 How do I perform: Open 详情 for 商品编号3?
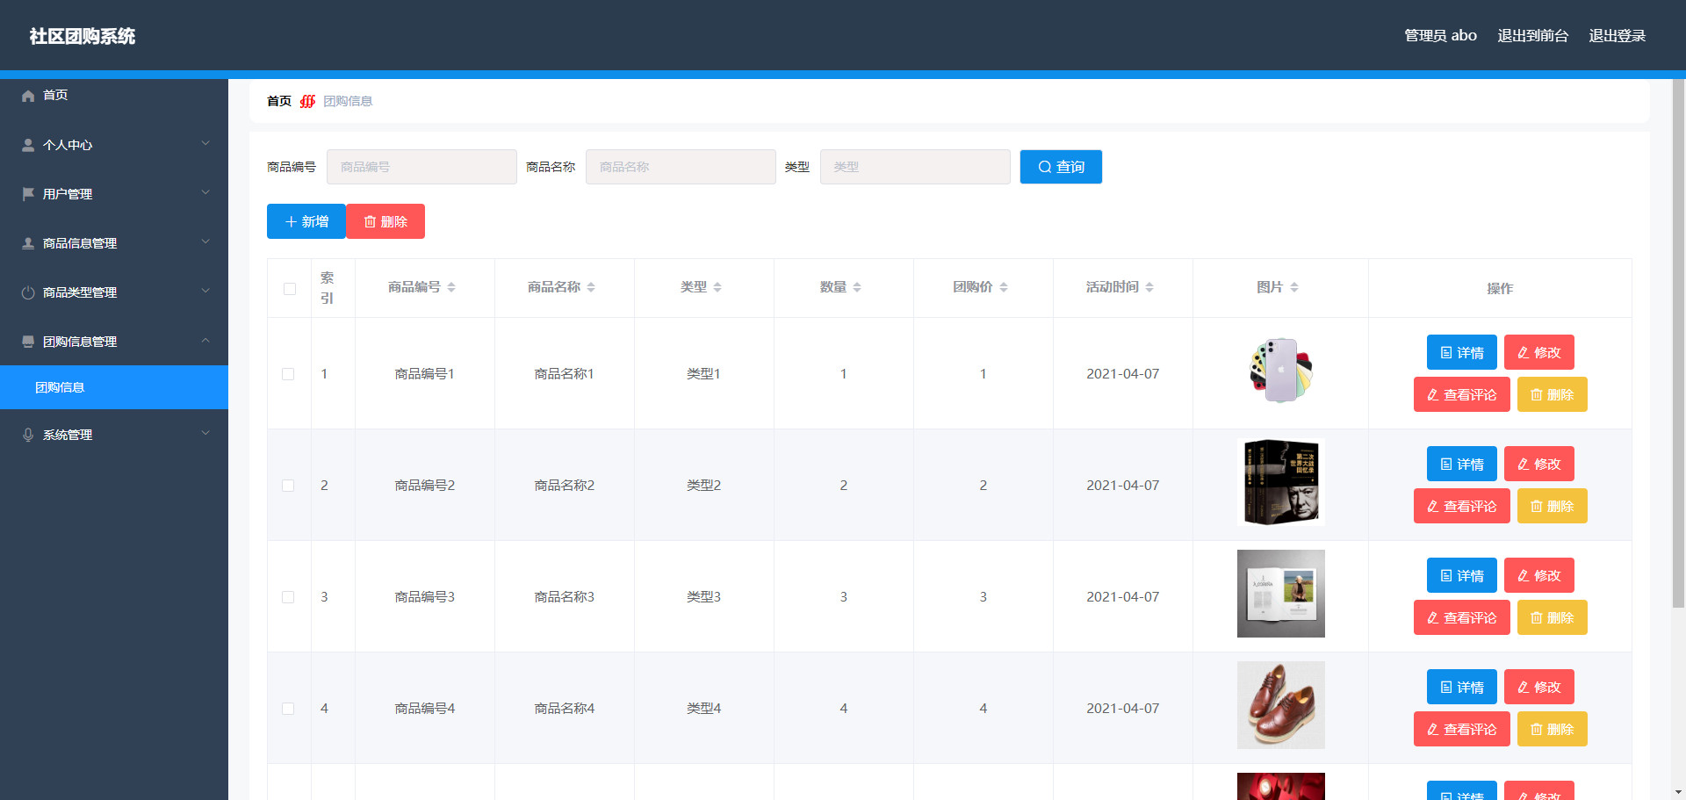coord(1462,575)
